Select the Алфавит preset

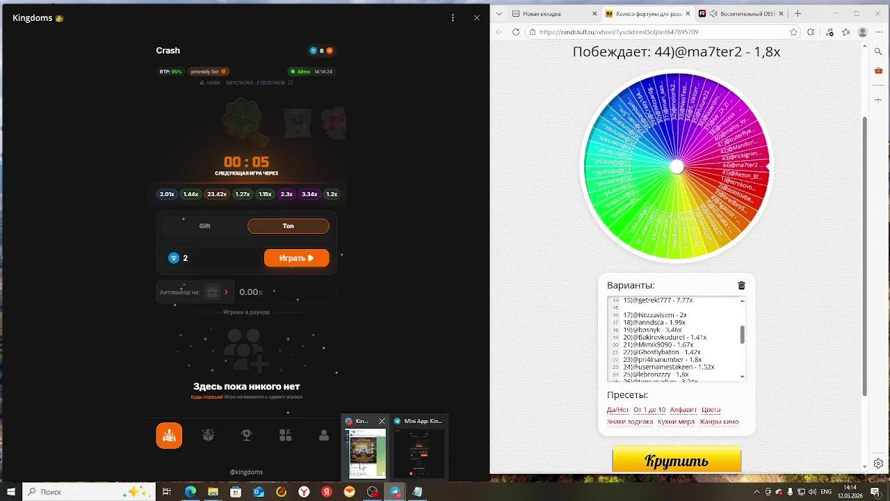(683, 410)
